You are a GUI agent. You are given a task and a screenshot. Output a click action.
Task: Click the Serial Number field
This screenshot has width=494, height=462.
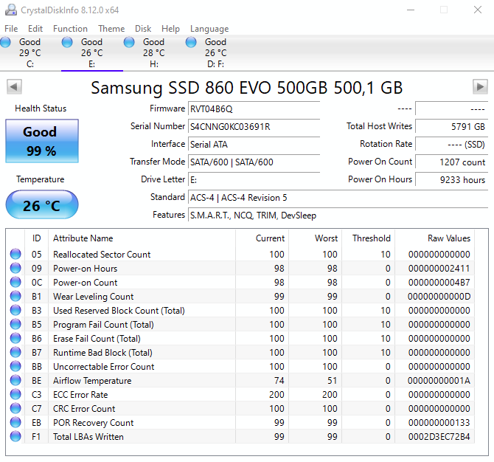[x=254, y=127]
